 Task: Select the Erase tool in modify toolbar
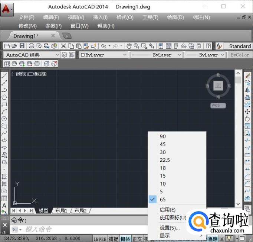247,75
